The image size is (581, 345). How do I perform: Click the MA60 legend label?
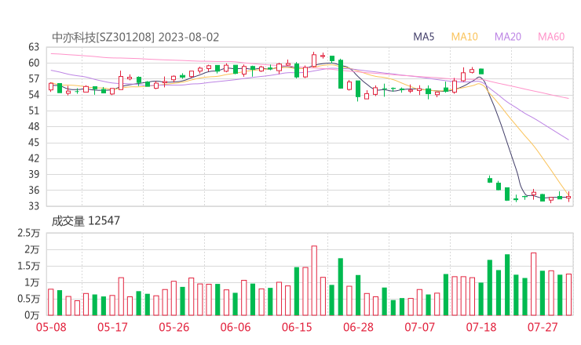(551, 37)
